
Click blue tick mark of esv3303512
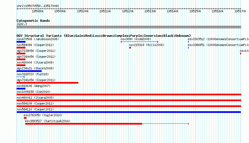(x=188, y=42)
